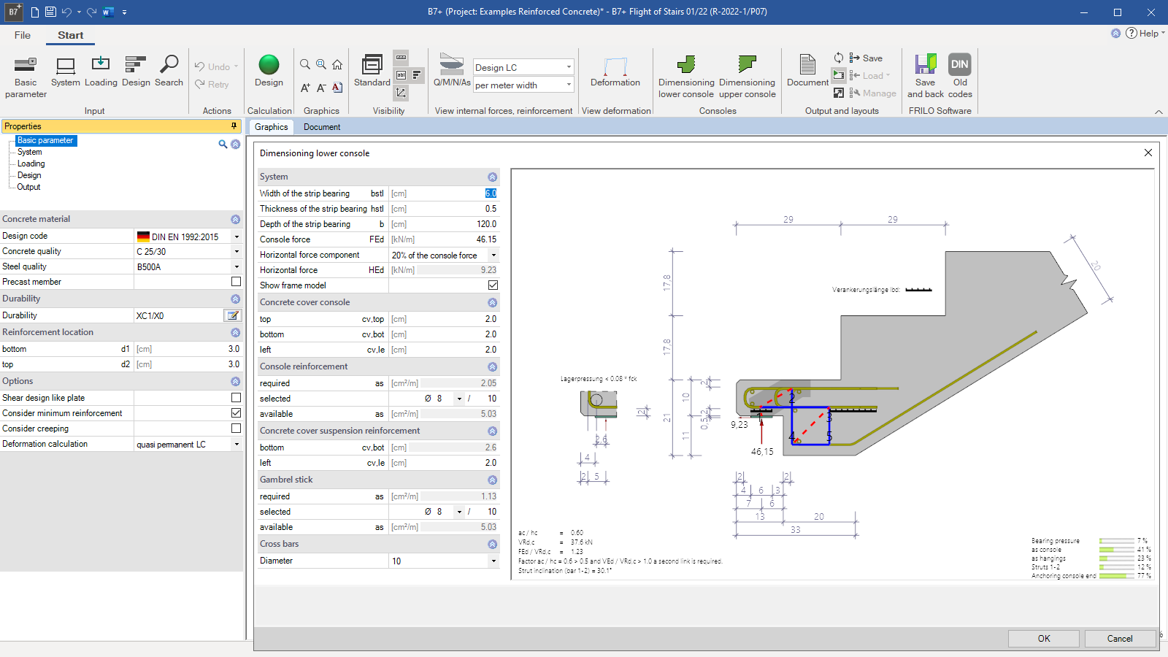Open the Loading input icon
Image resolution: width=1168 pixels, height=657 pixels.
click(101, 72)
